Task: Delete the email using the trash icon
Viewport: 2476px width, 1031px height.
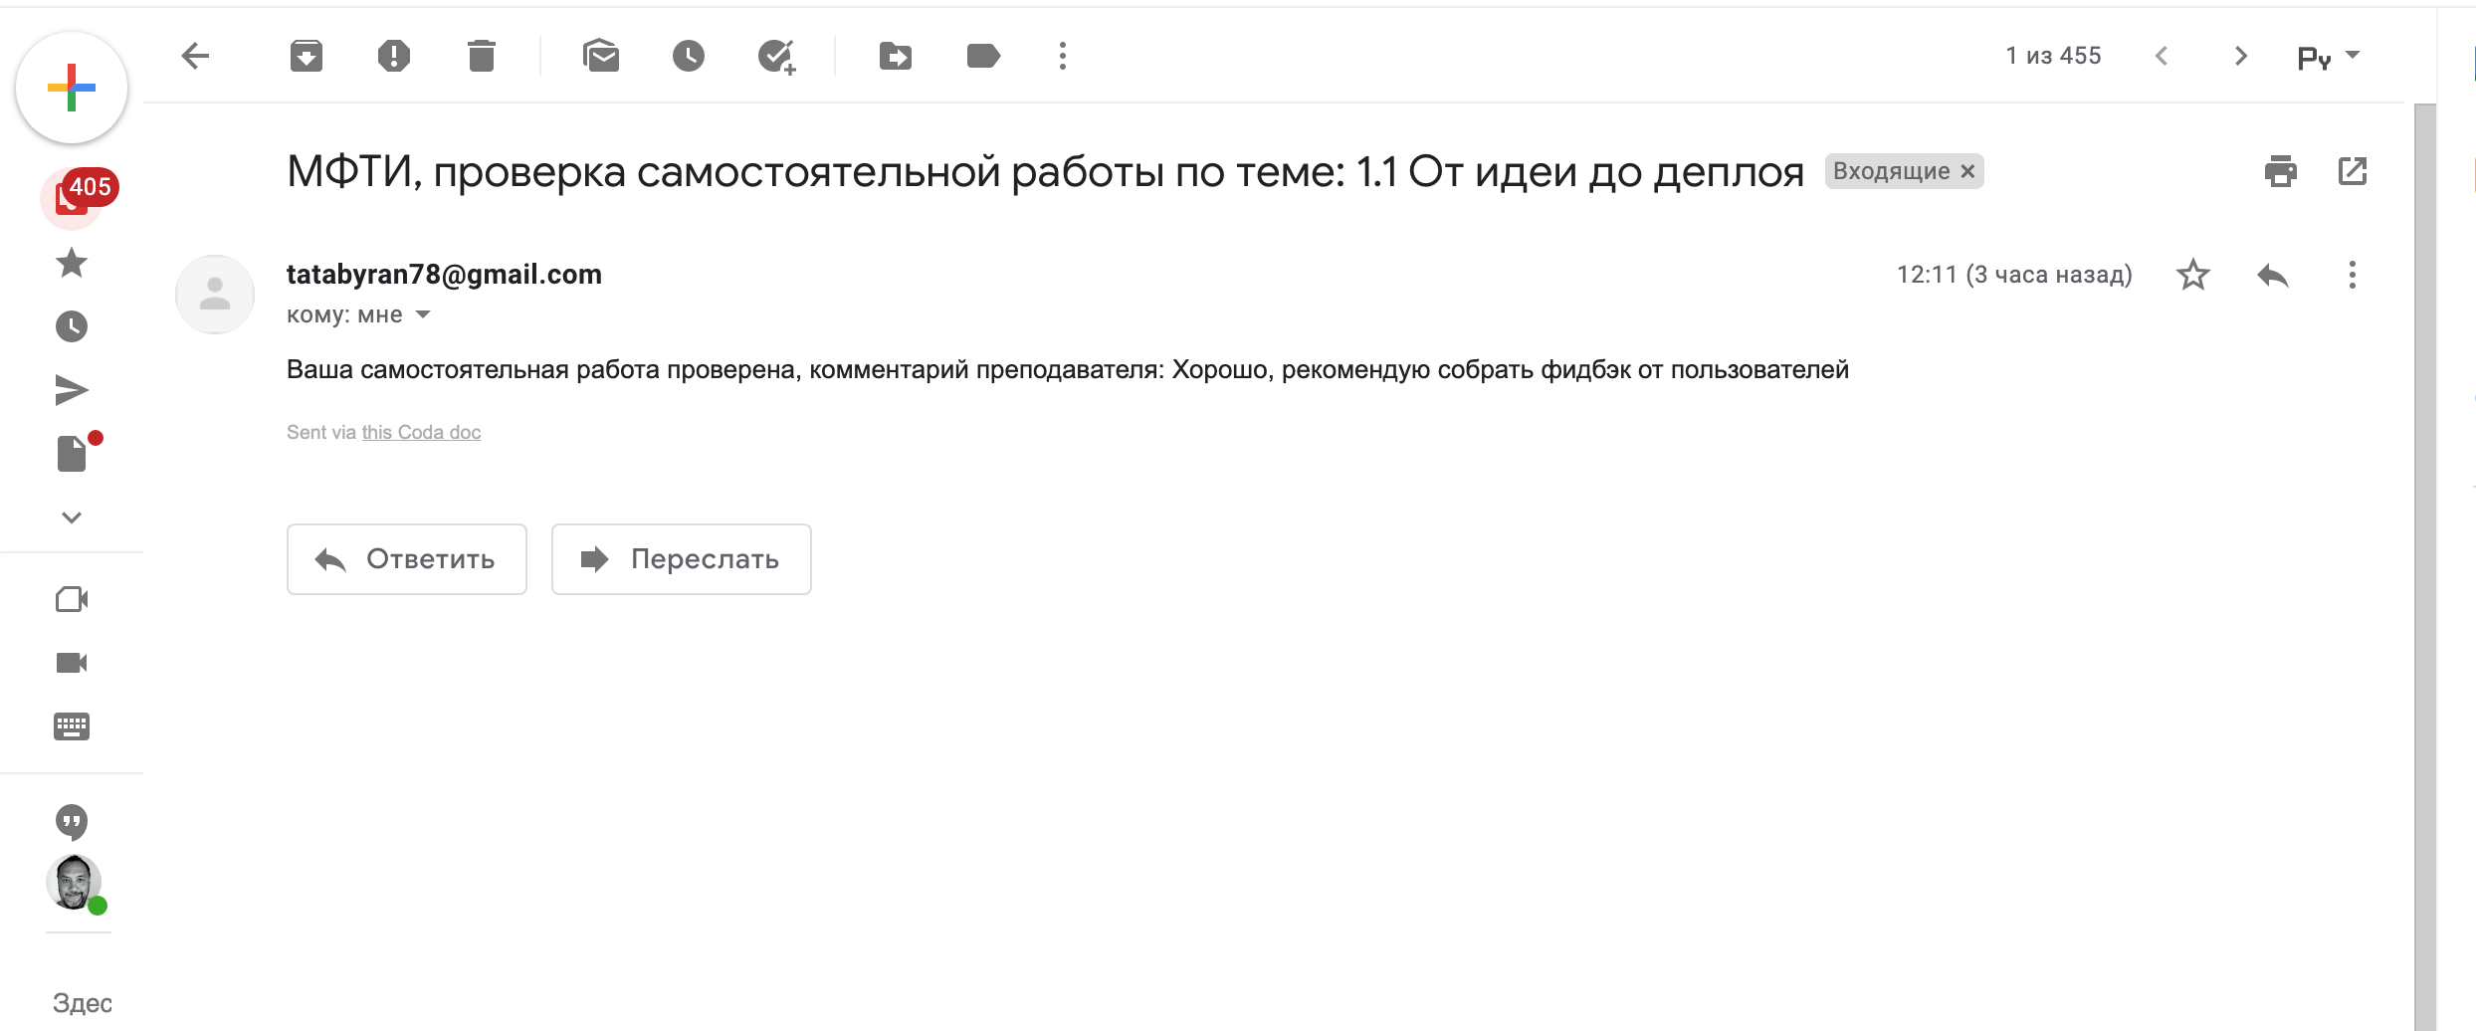Action: click(482, 56)
